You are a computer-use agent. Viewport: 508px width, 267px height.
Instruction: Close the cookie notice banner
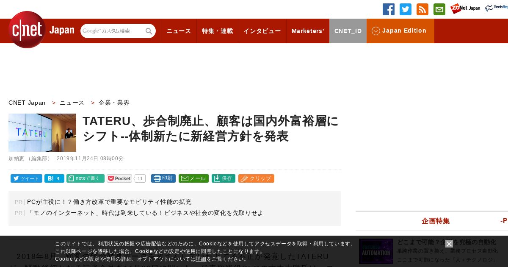pyautogui.click(x=449, y=244)
